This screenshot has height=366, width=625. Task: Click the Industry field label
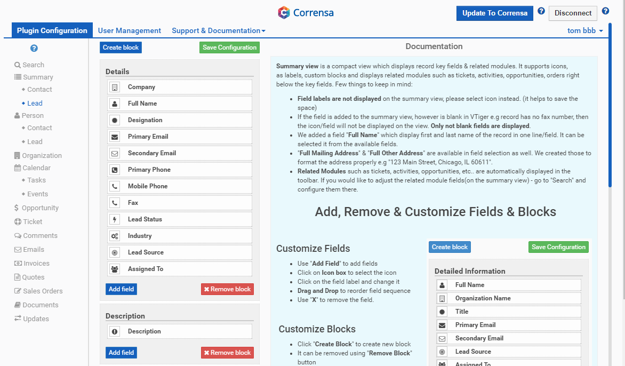coord(140,236)
